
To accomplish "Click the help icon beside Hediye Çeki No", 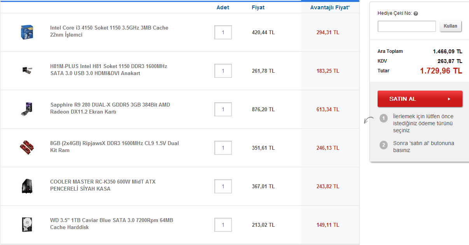I will tap(416, 14).
